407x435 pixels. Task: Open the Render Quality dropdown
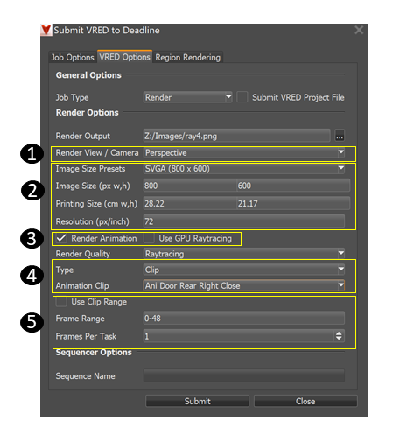point(244,254)
